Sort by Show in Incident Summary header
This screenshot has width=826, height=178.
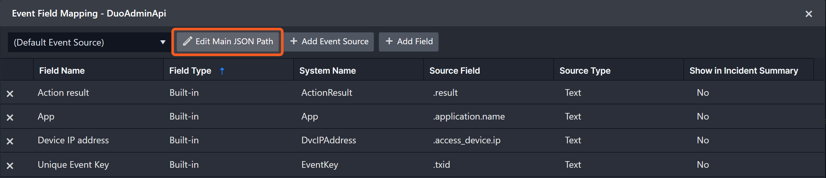click(x=743, y=71)
